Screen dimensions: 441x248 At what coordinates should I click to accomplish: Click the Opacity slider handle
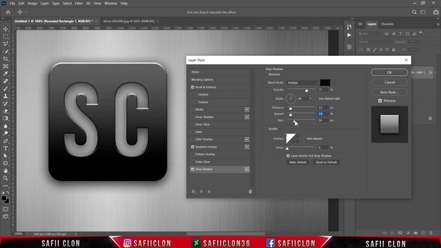coord(307,90)
